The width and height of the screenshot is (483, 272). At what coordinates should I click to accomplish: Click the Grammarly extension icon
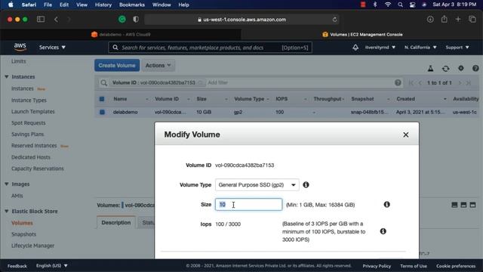[122, 20]
